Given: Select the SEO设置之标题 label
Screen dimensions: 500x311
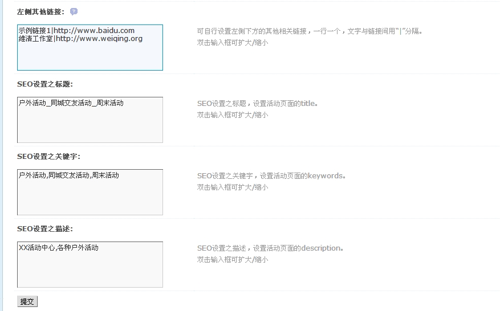Looking at the screenshot, I should (x=44, y=84).
